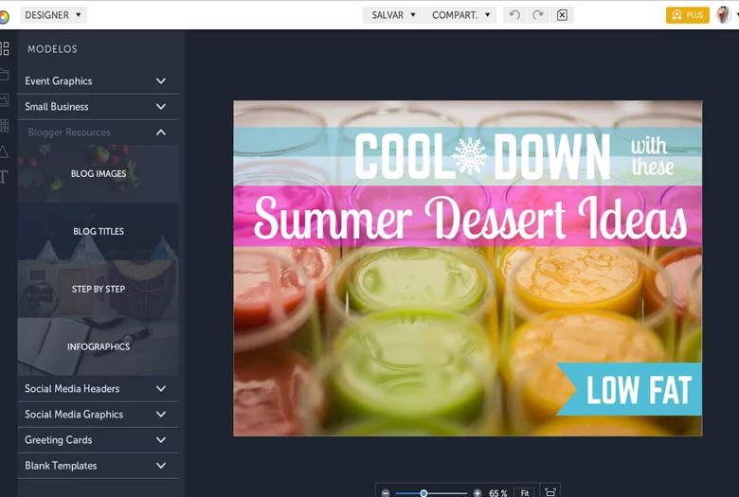
Task: Choose the INFOGRAPHICS template group
Action: [x=98, y=346]
